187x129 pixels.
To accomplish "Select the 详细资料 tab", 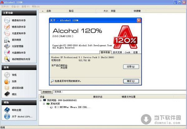I will (x=47, y=92).
